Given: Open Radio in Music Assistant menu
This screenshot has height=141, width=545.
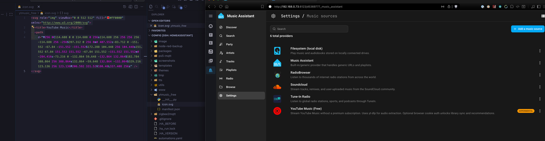Looking at the screenshot, I should click(x=241, y=78).
